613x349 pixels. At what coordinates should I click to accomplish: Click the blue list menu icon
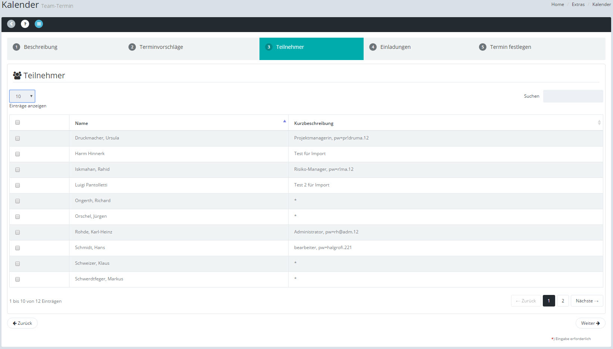click(39, 24)
